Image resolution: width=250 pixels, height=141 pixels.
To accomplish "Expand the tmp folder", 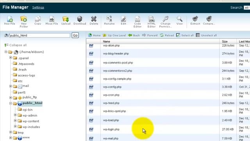I will (11, 132).
